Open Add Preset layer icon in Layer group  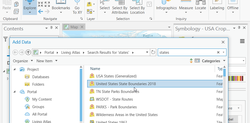coord(89,11)
